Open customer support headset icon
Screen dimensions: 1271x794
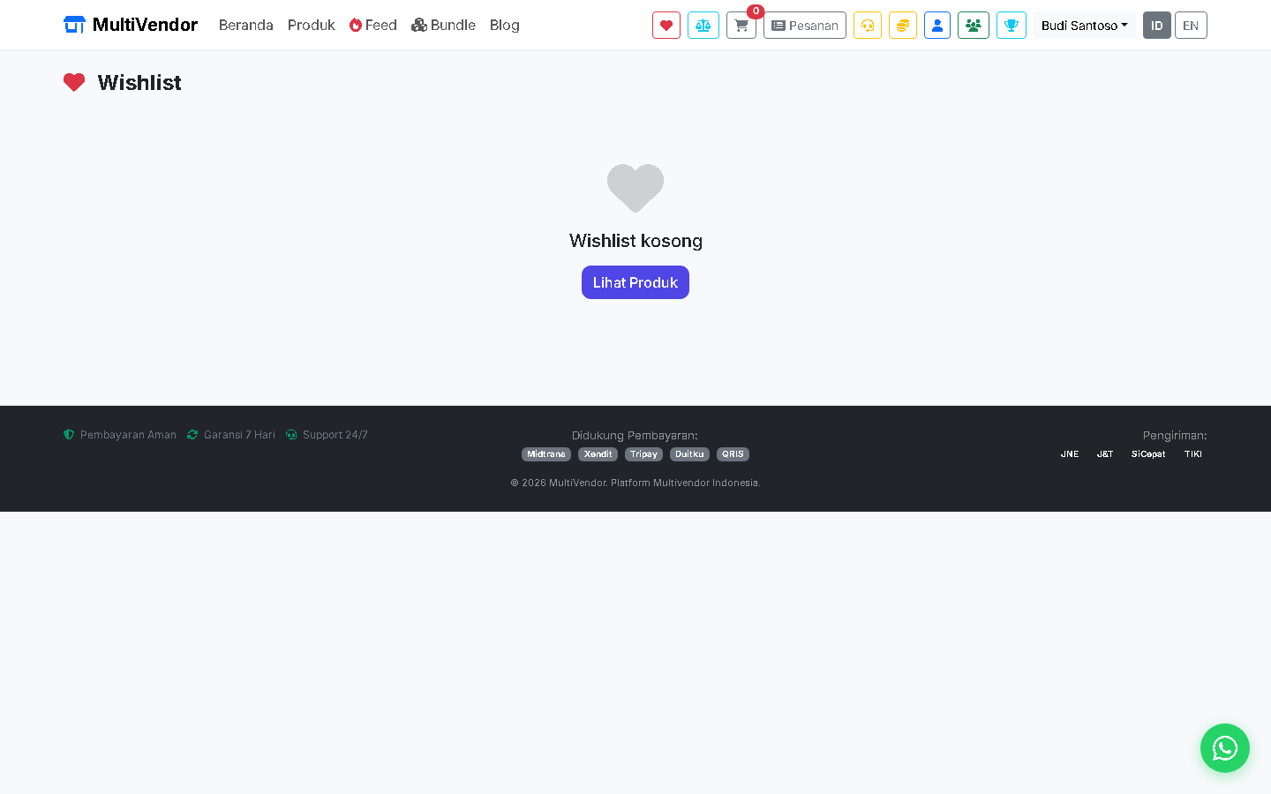point(868,26)
